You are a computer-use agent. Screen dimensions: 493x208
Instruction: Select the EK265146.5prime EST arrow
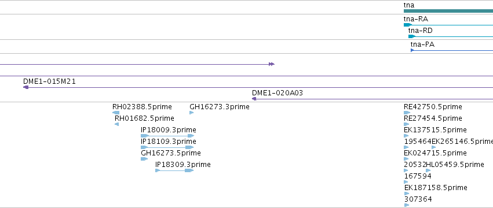click(433, 147)
